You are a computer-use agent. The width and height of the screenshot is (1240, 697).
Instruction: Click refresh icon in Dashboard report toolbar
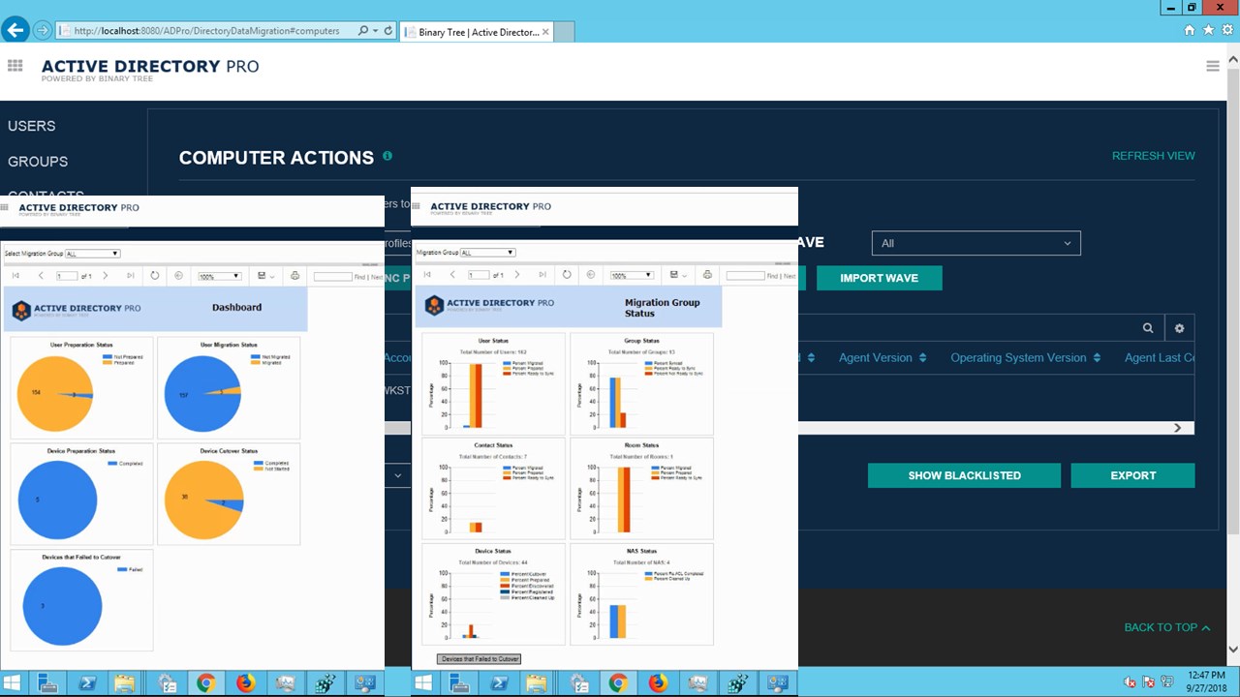tap(155, 276)
